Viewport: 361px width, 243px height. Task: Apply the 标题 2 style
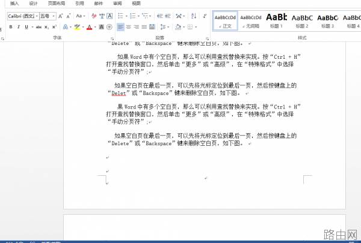click(x=302, y=21)
